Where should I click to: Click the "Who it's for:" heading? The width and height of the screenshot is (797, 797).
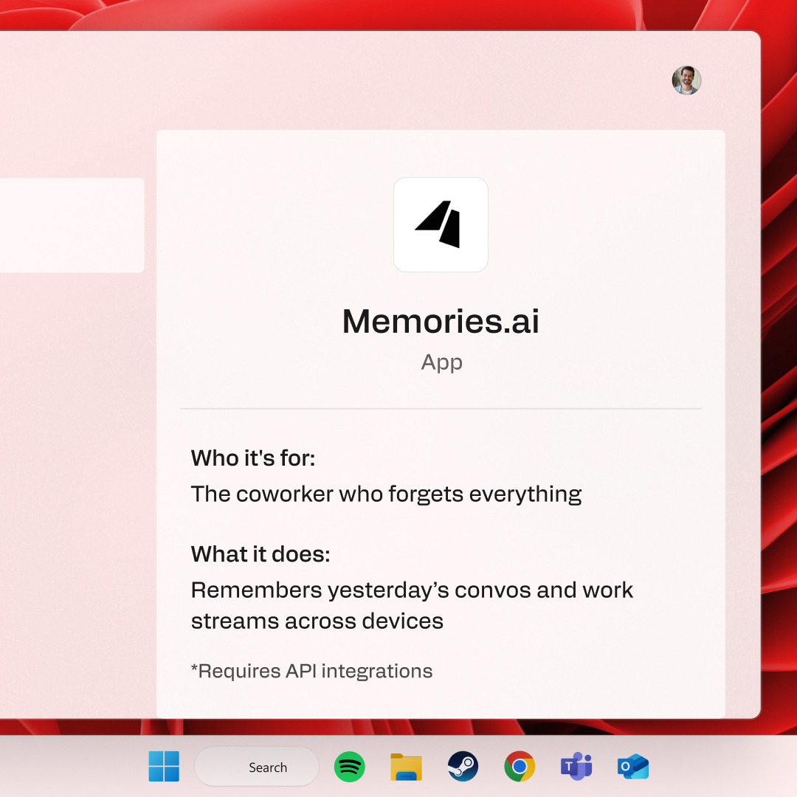tap(253, 458)
